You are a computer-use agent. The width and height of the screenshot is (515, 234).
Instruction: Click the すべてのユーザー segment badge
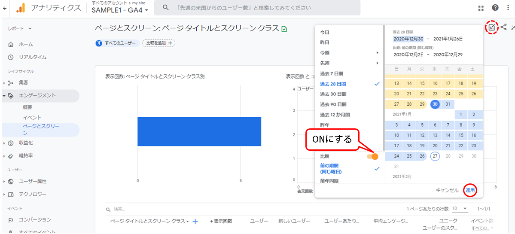pos(117,43)
